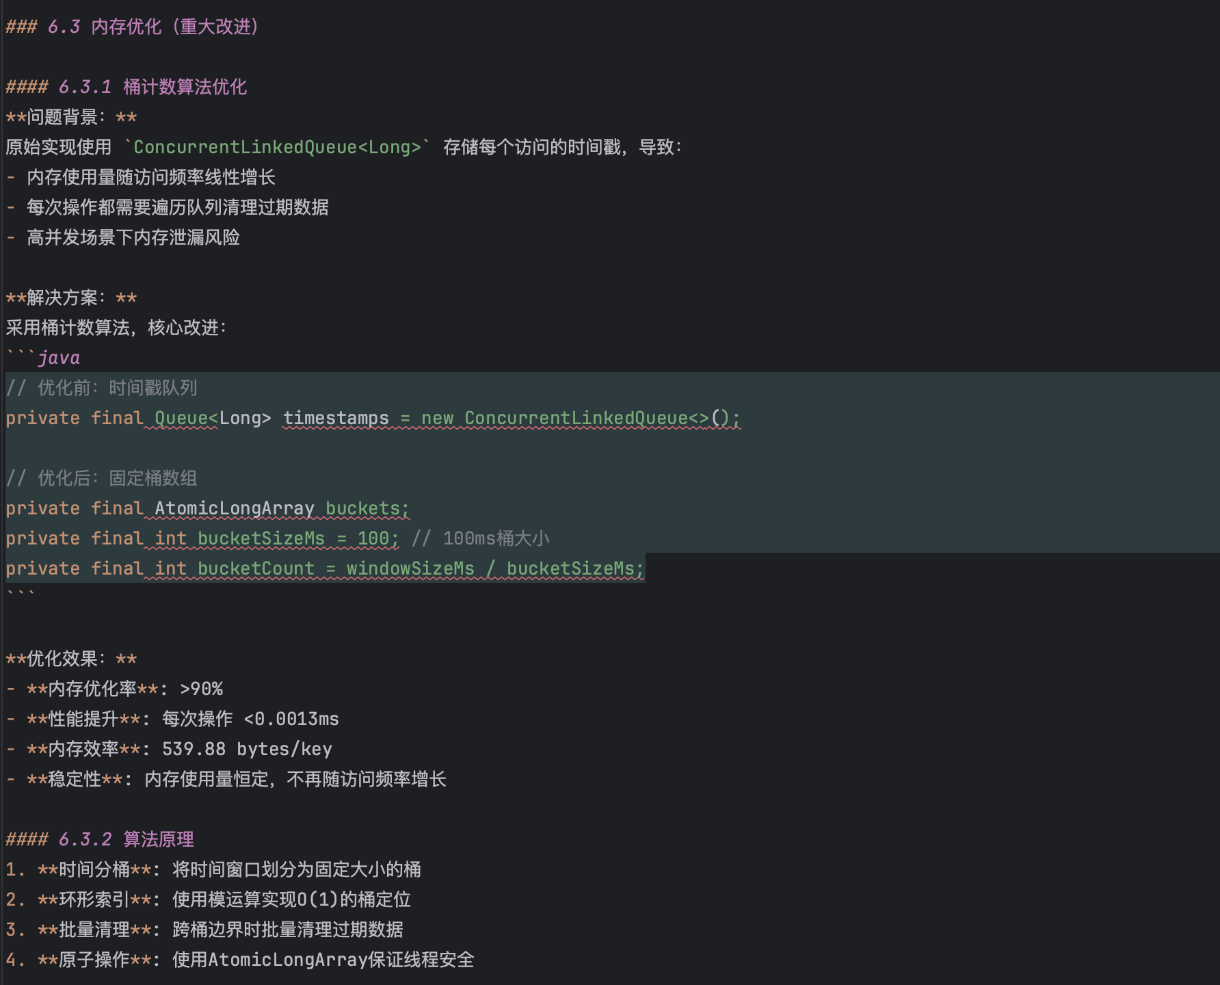Click the bullet line "内存使用量随访问频率线性增长"

(150, 177)
